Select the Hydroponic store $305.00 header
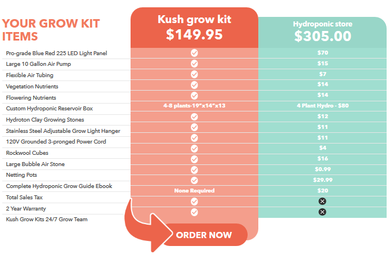This screenshot has width=390, height=255. [322, 32]
